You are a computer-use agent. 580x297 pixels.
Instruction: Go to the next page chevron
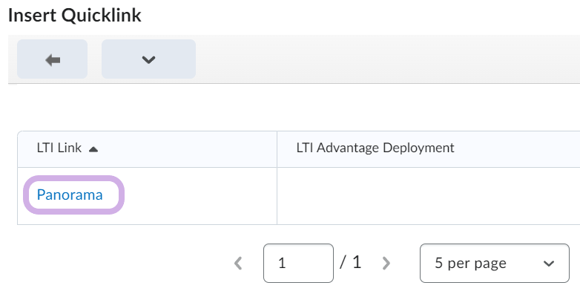pyautogui.click(x=386, y=263)
